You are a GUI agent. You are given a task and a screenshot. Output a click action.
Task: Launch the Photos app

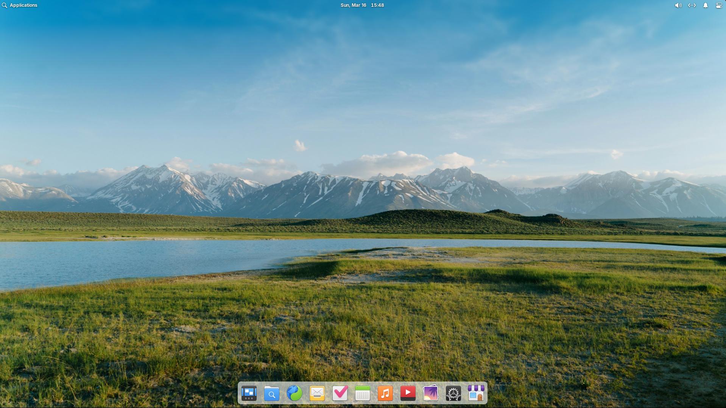pyautogui.click(x=431, y=393)
